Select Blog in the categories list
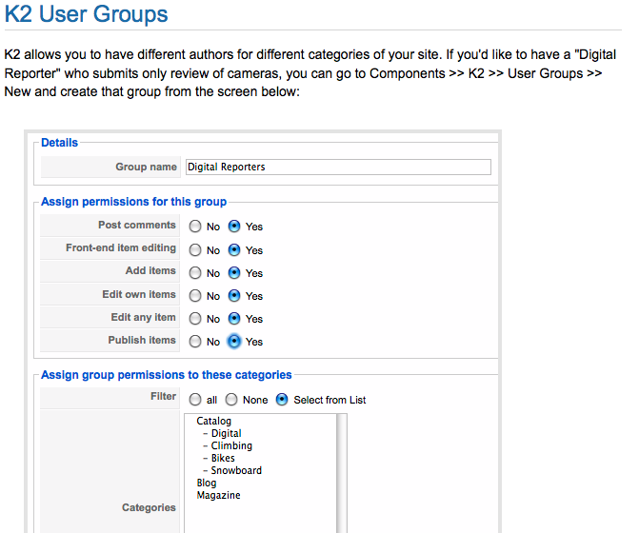 pos(207,483)
